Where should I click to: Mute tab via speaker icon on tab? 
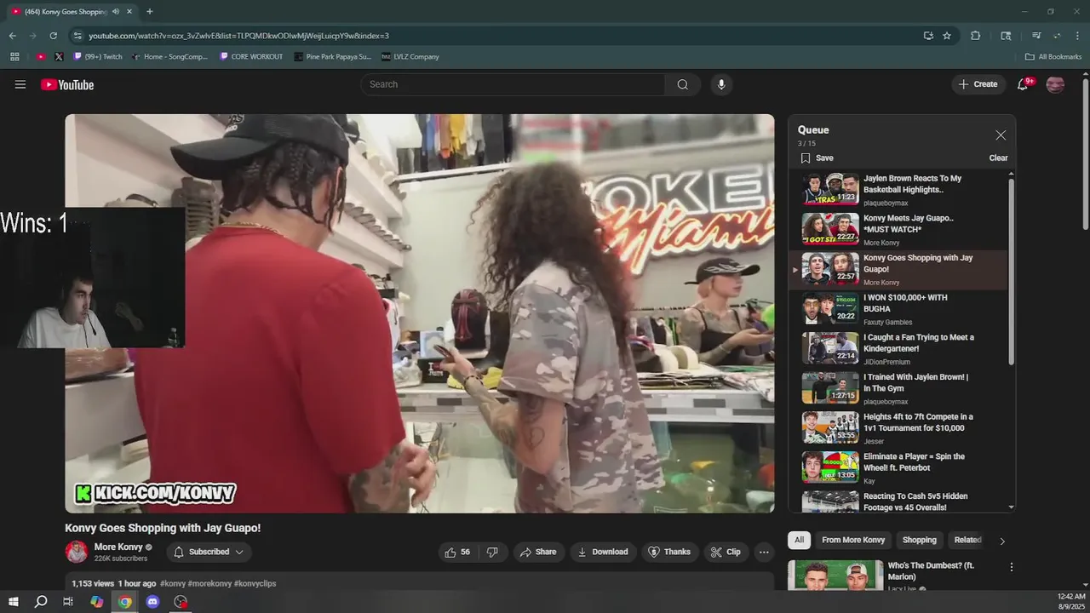pyautogui.click(x=115, y=12)
